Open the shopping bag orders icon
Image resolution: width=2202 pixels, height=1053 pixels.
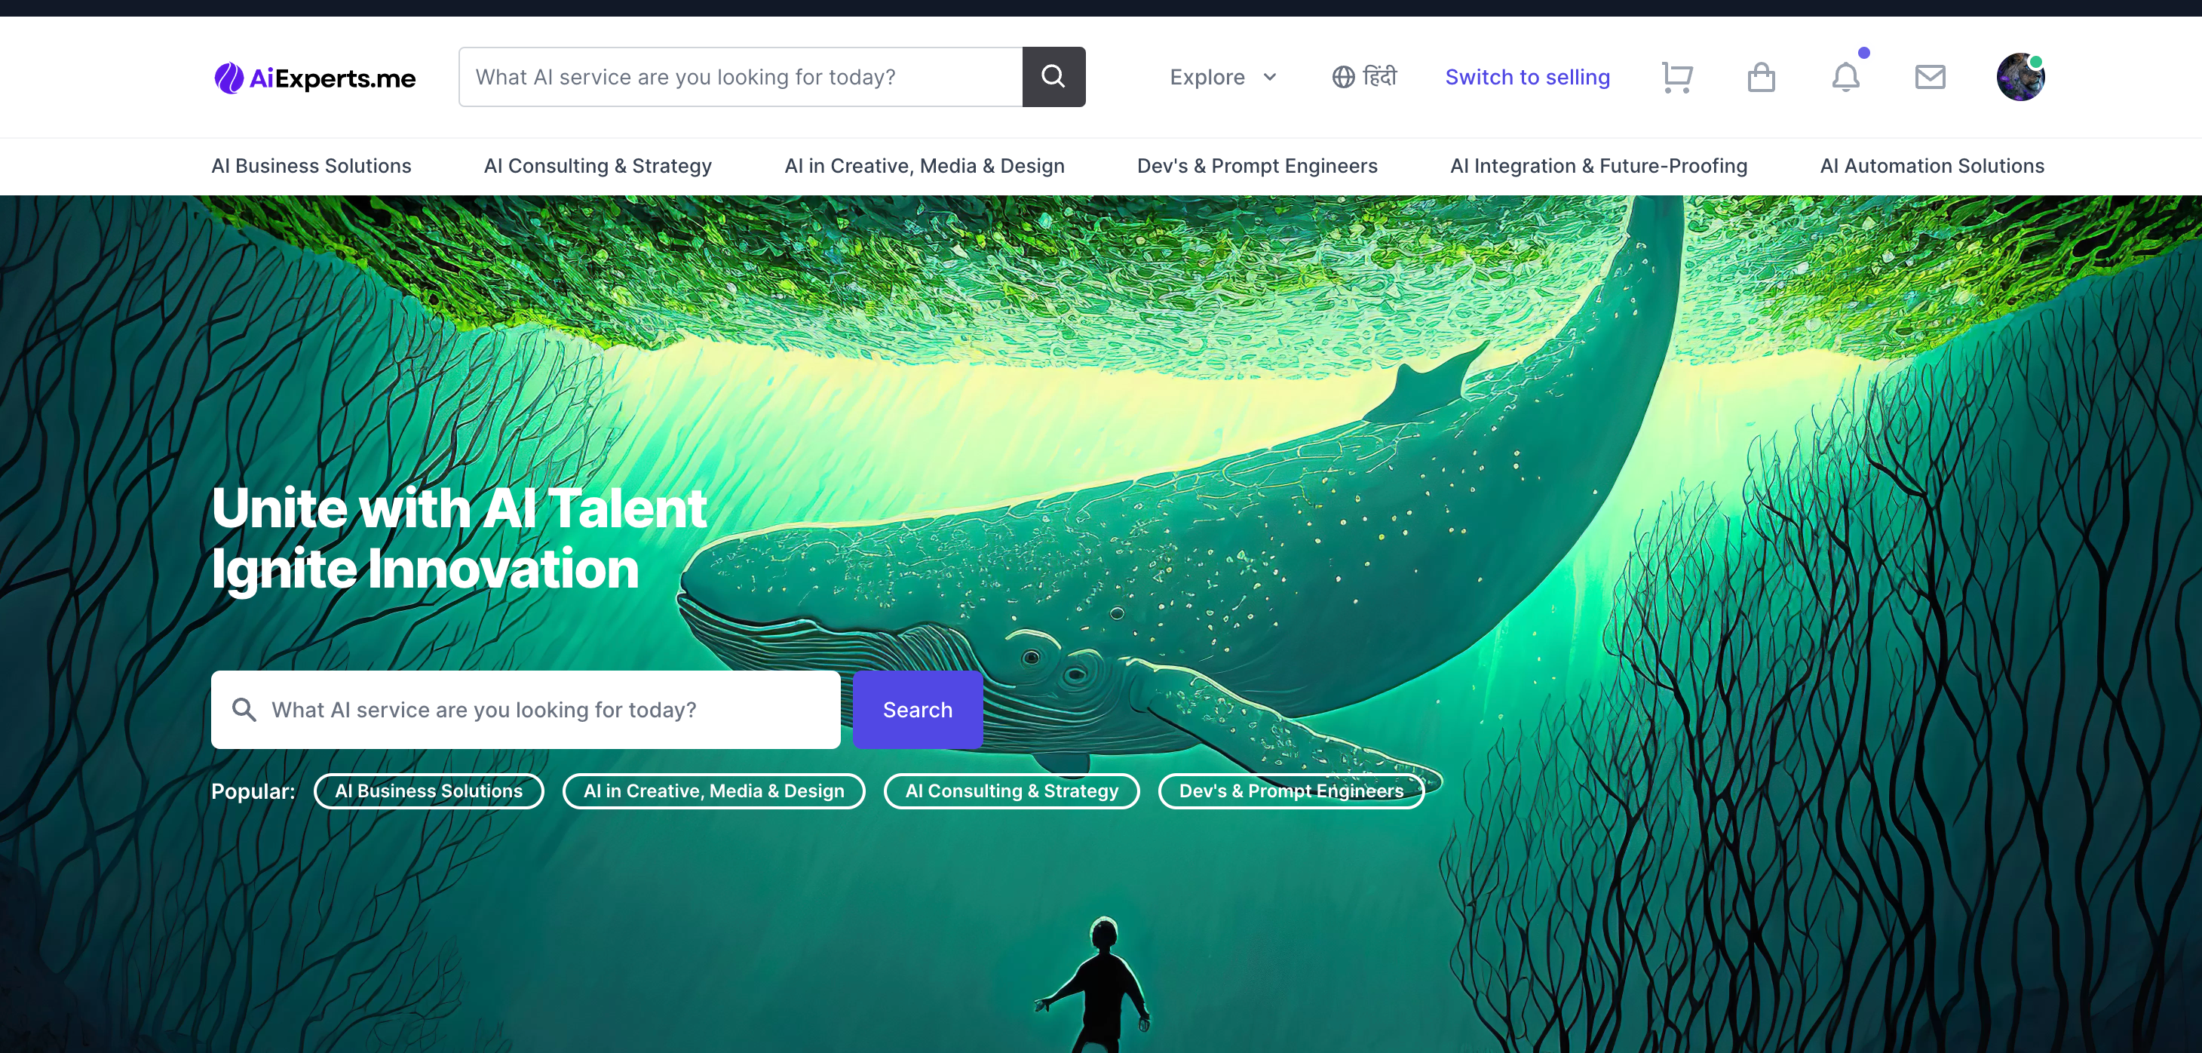(1761, 77)
